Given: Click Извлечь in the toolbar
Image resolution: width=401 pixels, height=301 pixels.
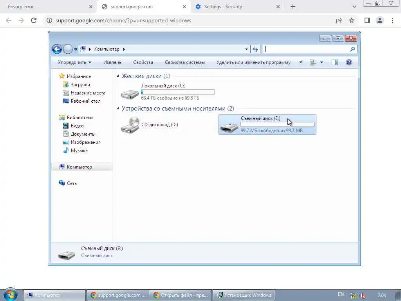Looking at the screenshot, I should tap(112, 62).
